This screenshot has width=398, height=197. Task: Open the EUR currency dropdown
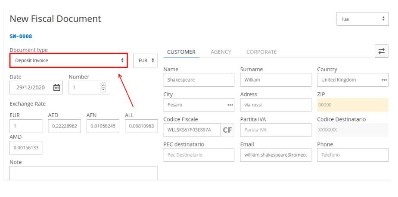(x=146, y=61)
